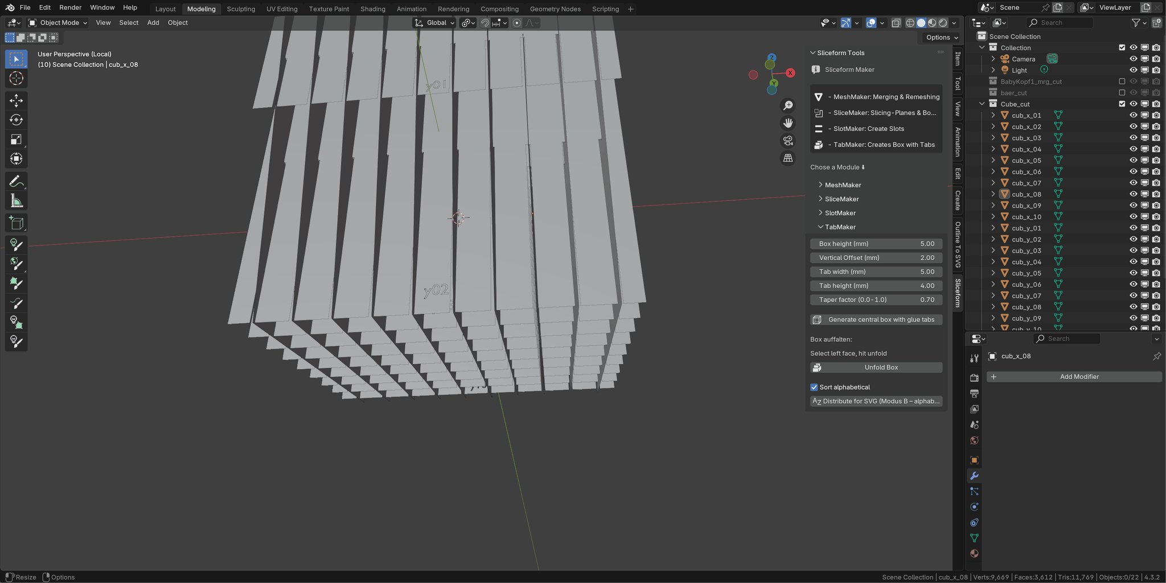Select the Annotate tool
This screenshot has height=583, width=1166.
click(x=16, y=180)
